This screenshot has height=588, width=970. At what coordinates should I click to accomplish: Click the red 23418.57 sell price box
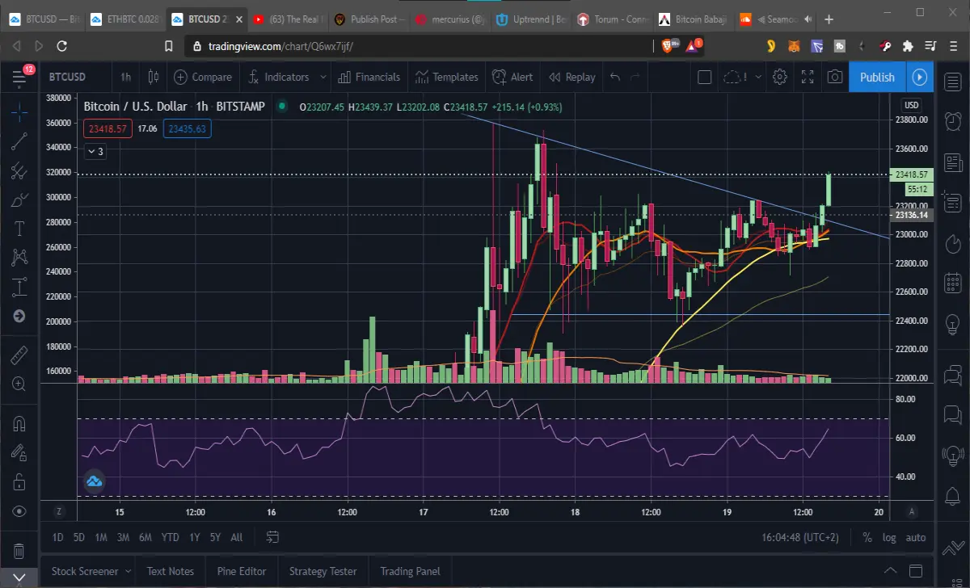click(108, 128)
